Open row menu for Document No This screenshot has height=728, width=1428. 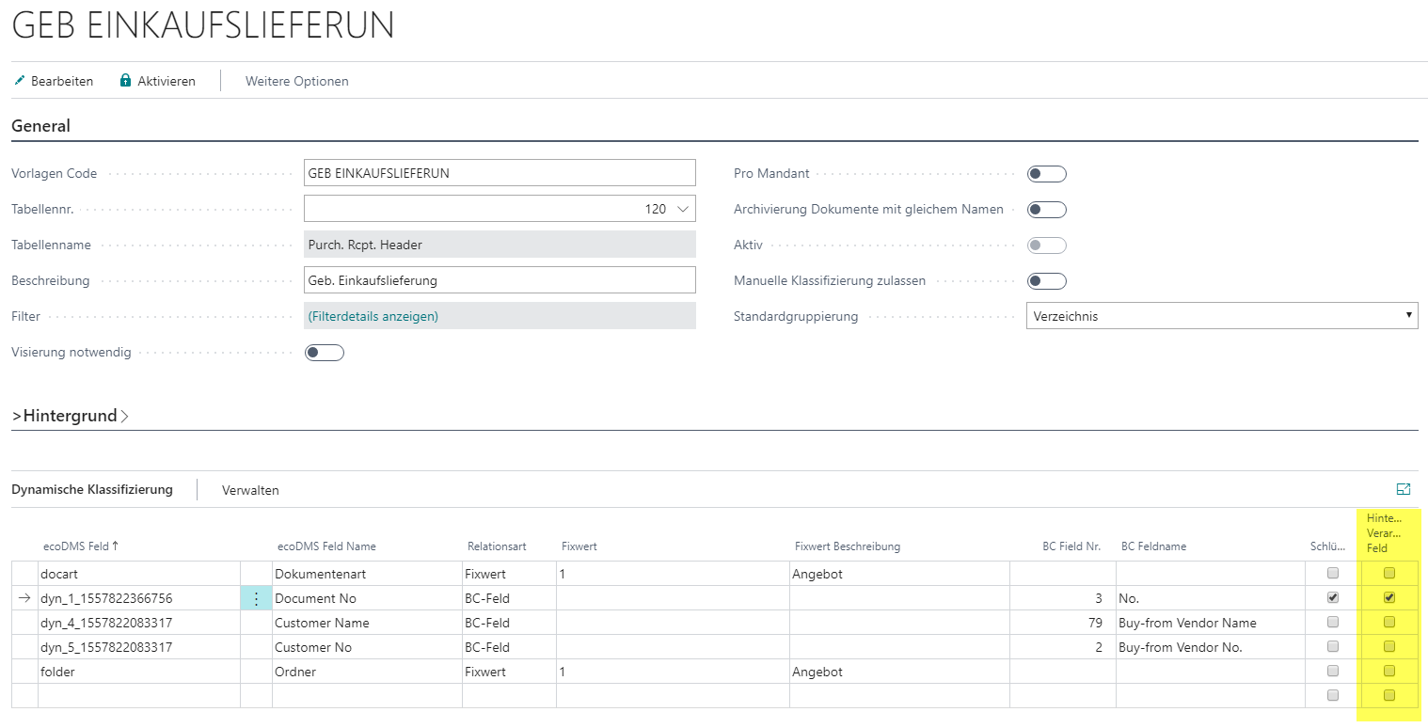[x=256, y=598]
